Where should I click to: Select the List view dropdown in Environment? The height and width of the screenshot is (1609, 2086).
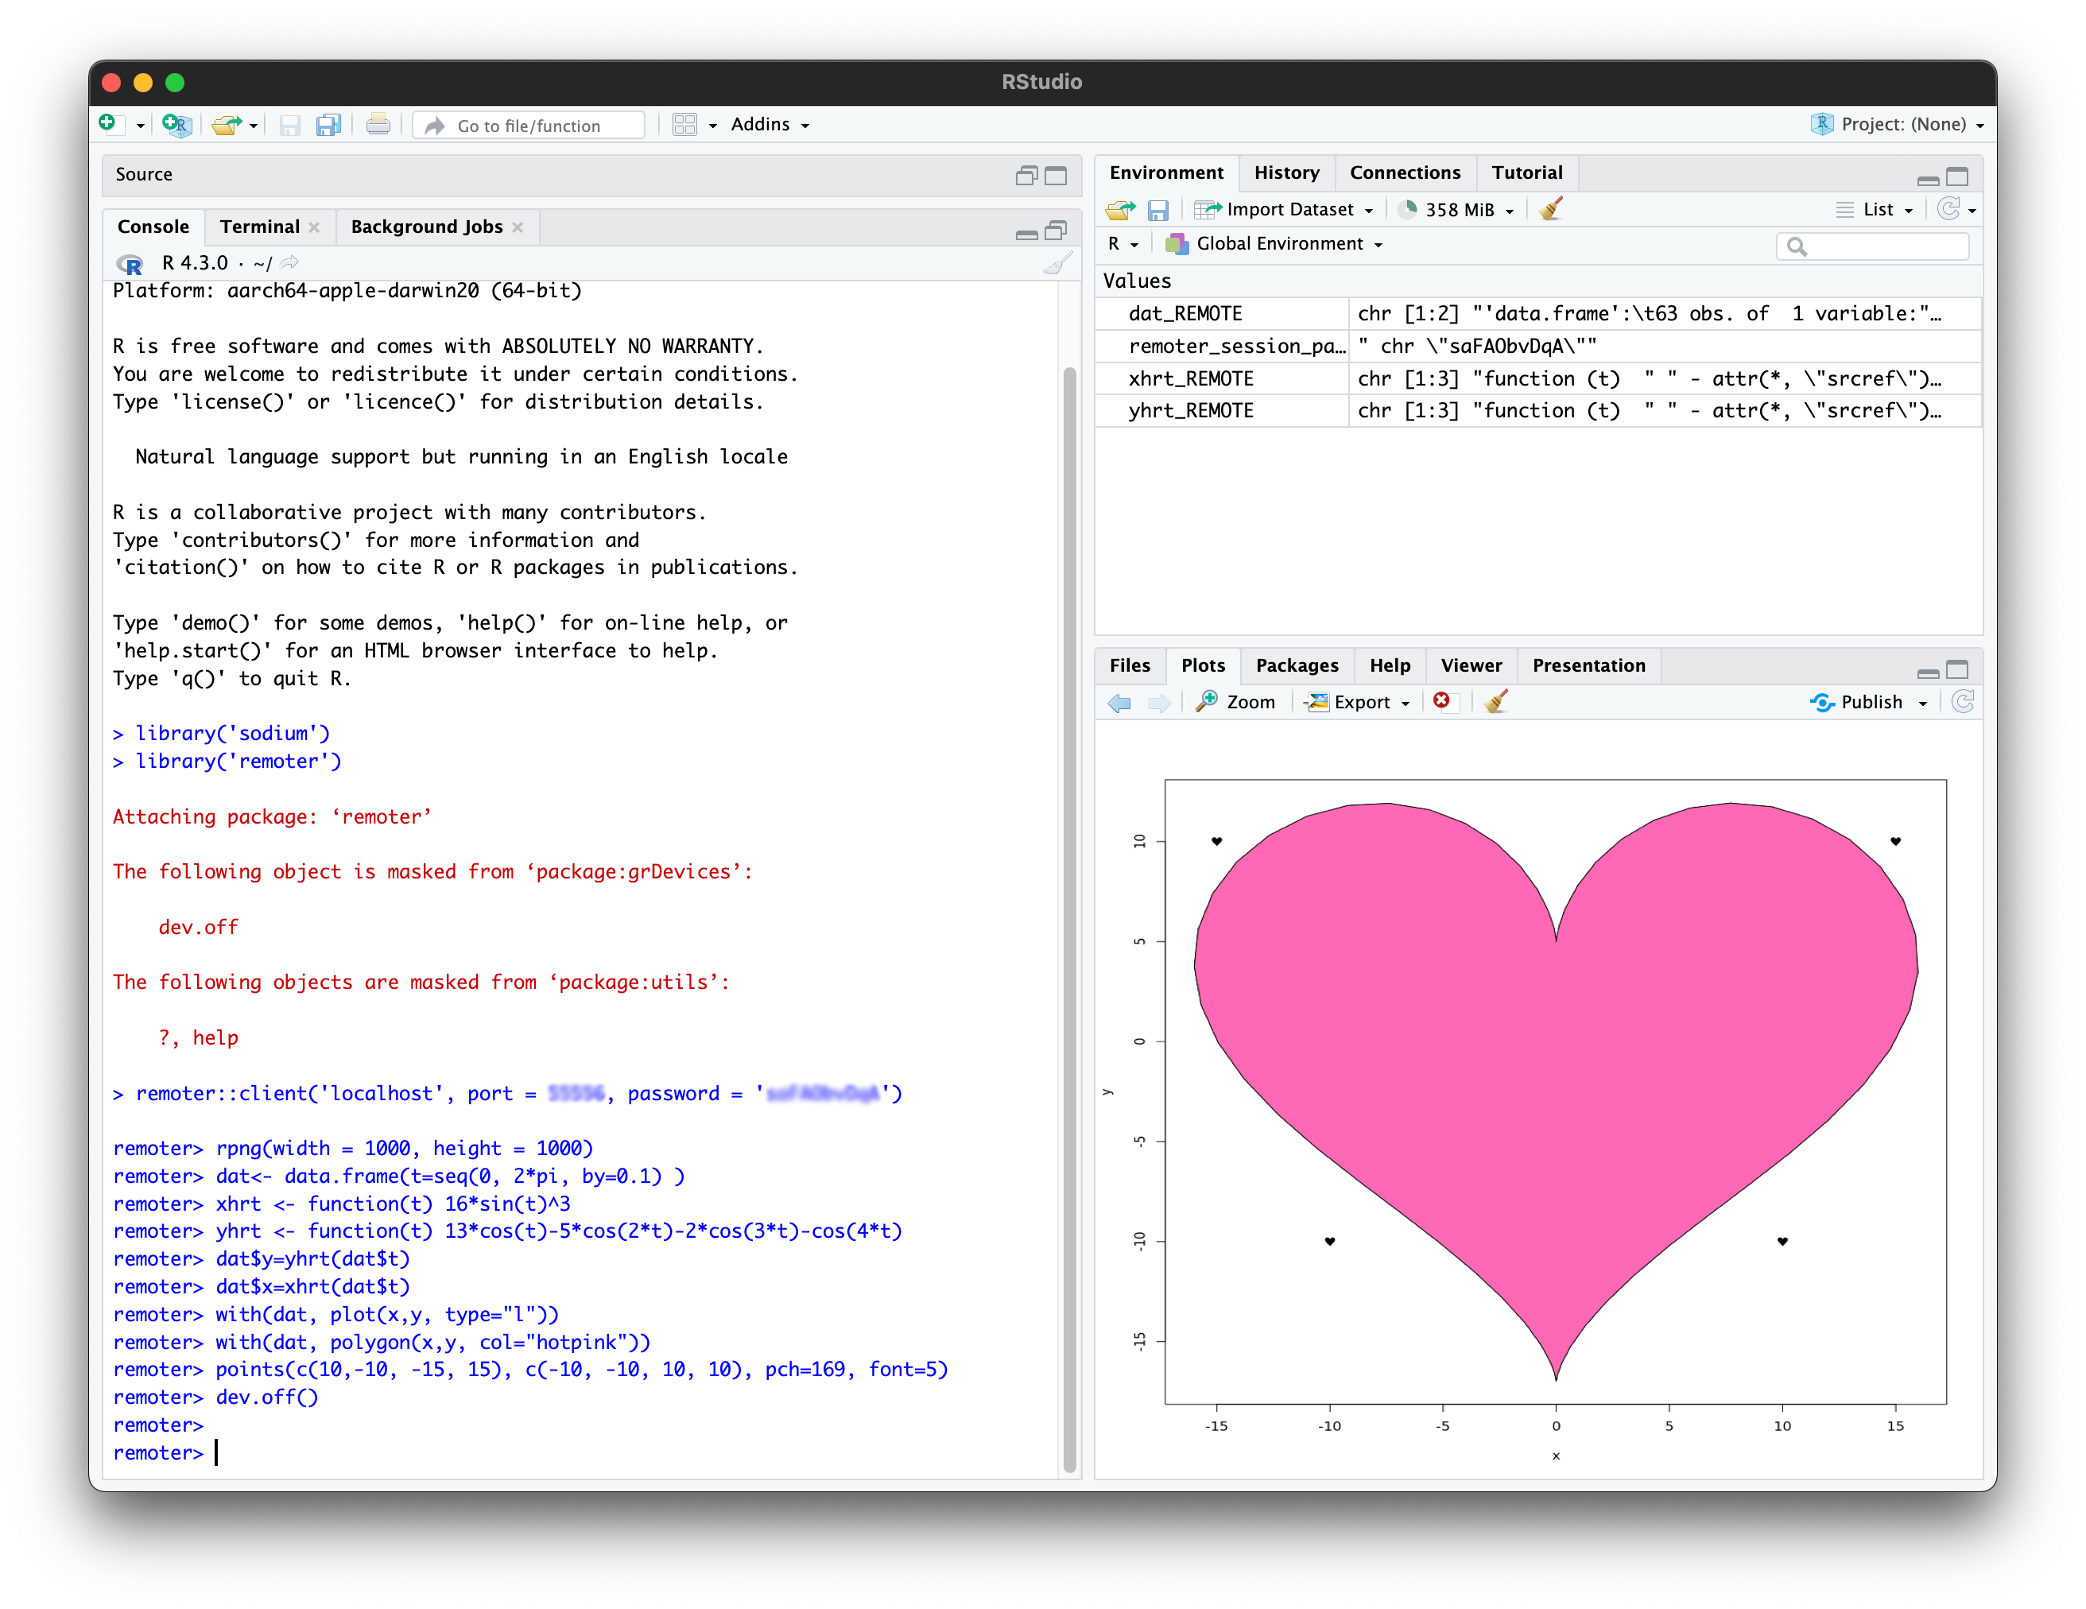(x=1870, y=208)
